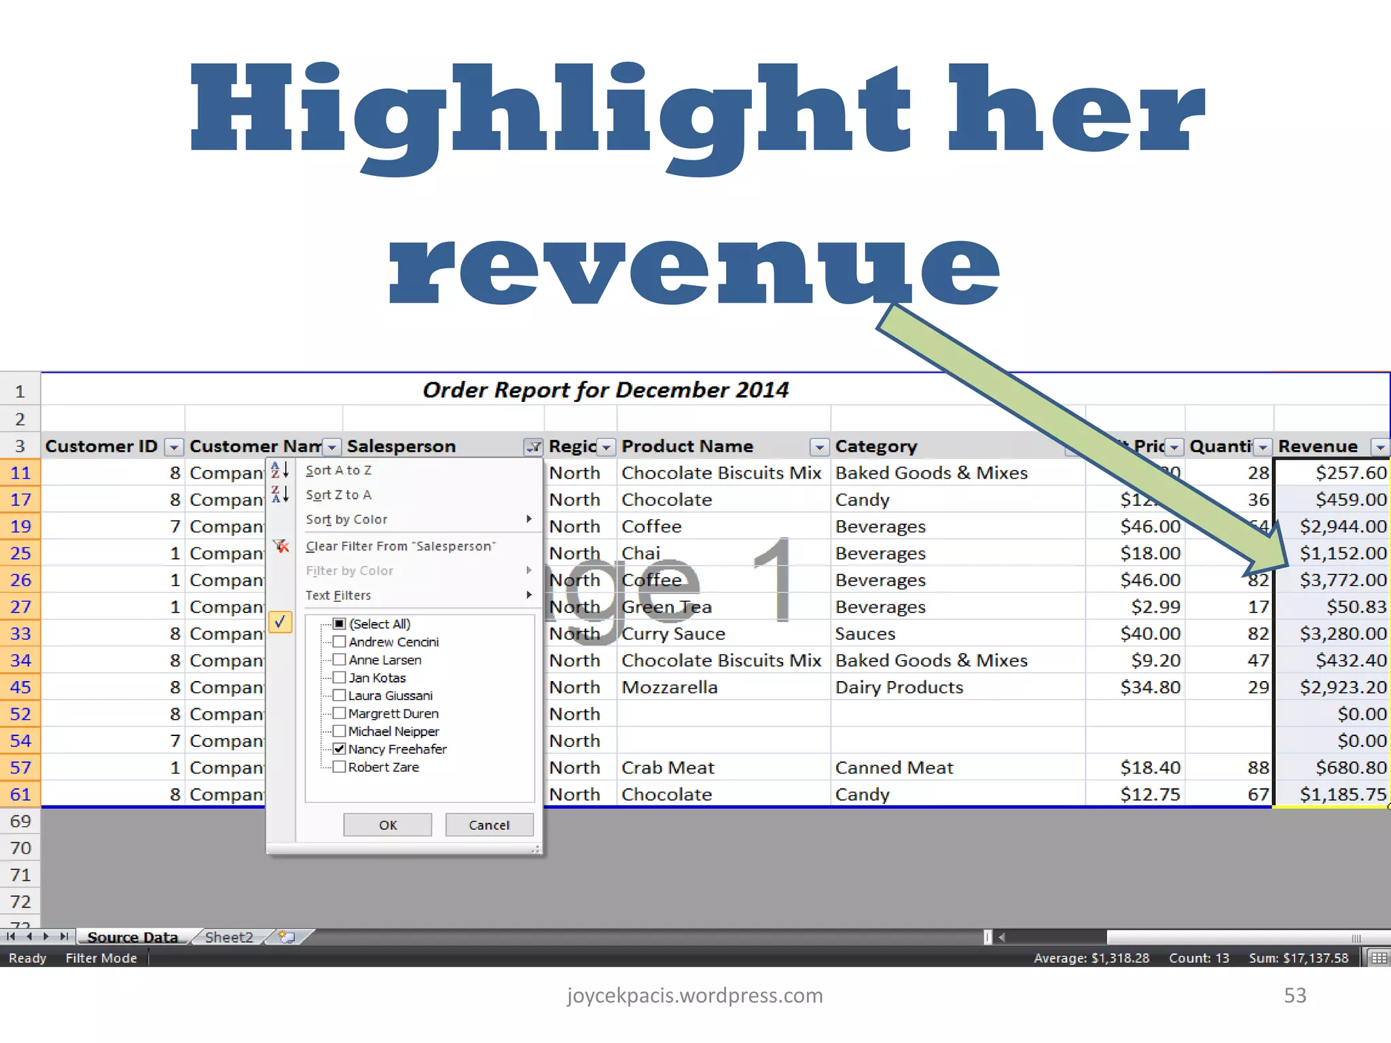This screenshot has height=1043, width=1391.
Task: Check Robert Zare in filter list
Action: (x=340, y=767)
